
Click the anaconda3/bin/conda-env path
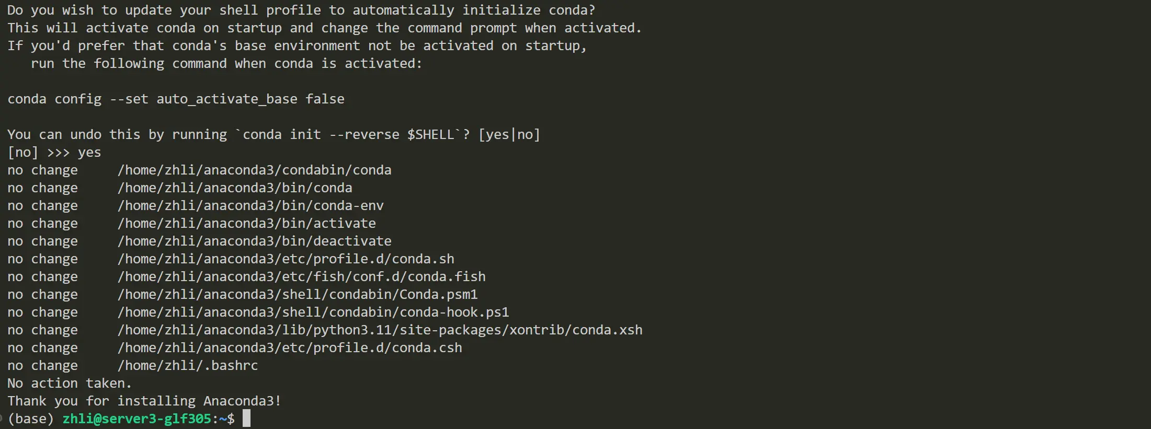tap(250, 205)
